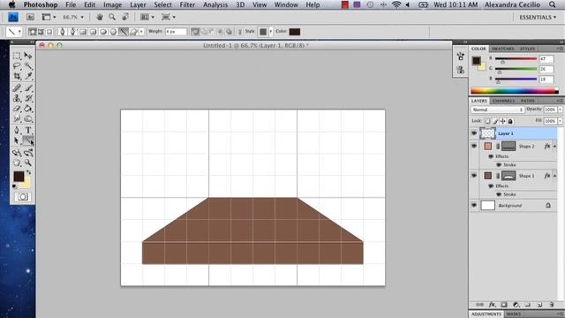The image size is (565, 318).
Task: Select the 3D Rotate tool
Action: tap(17, 153)
